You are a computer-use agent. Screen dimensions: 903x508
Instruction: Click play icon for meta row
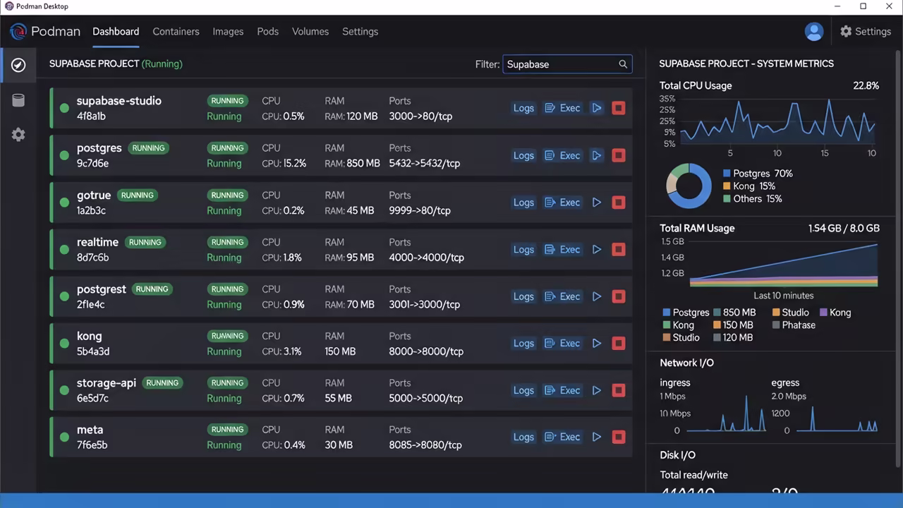coord(597,437)
